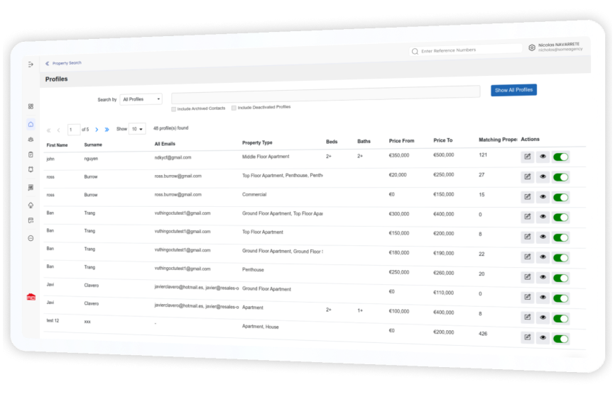
Task: View the ross Burrow Commercial profile
Action: 543,197
